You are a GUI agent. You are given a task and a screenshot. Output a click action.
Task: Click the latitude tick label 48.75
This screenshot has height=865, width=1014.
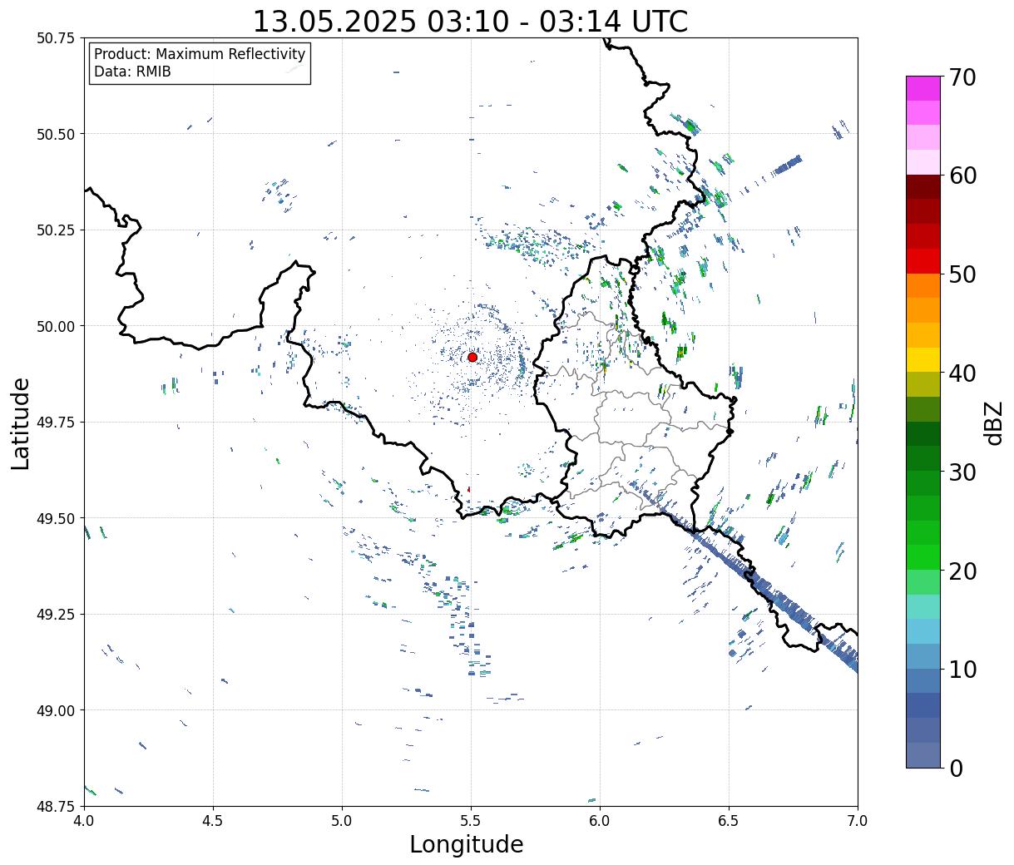click(56, 807)
